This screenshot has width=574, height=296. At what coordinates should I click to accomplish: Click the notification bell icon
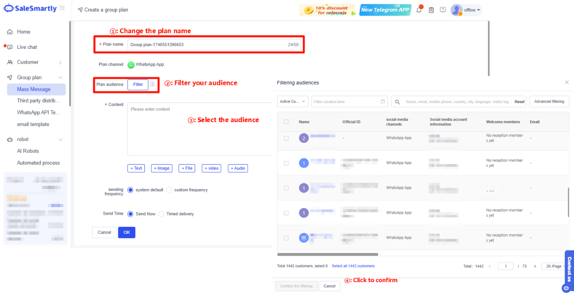[x=419, y=10]
